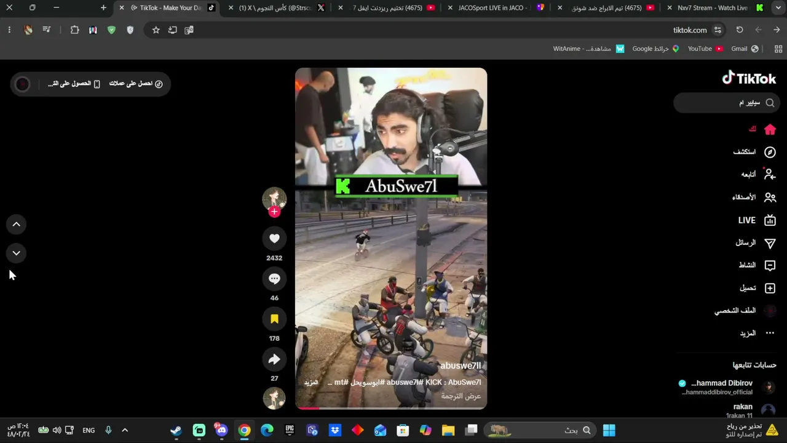Image resolution: width=787 pixels, height=443 pixels.
Task: Open the For You home icon
Action: click(x=770, y=129)
